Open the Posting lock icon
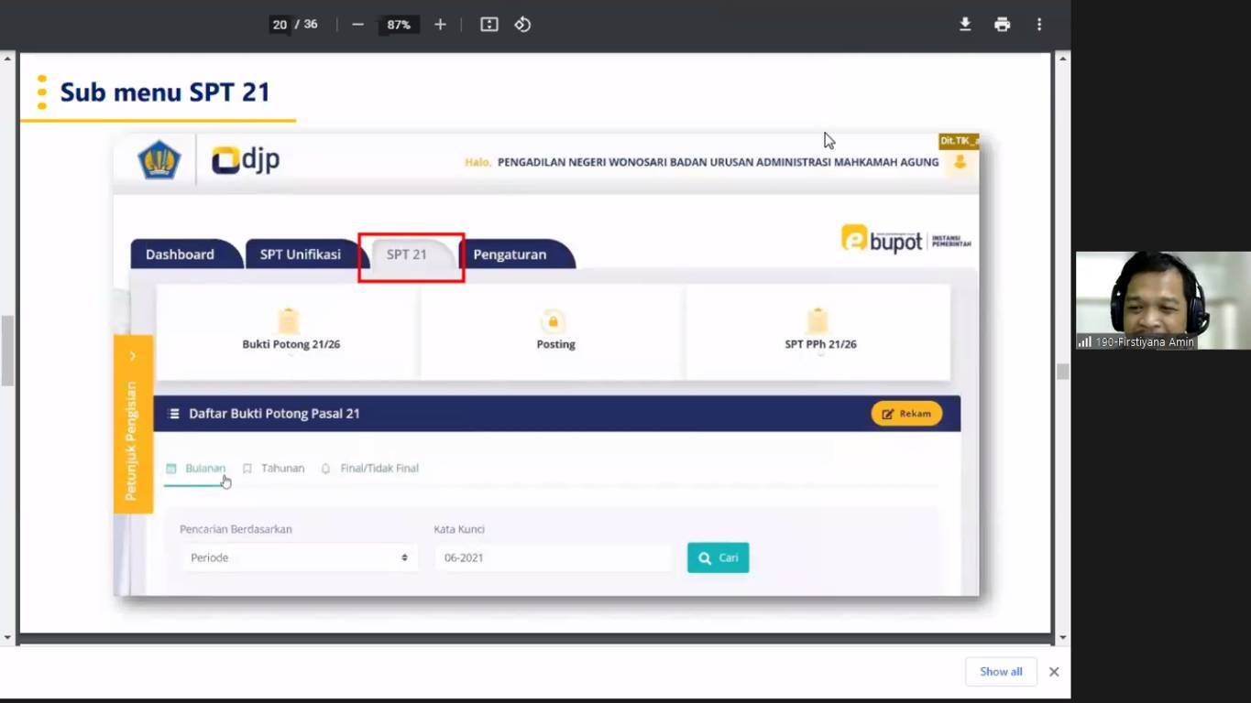The height and width of the screenshot is (703, 1251). pos(553,321)
